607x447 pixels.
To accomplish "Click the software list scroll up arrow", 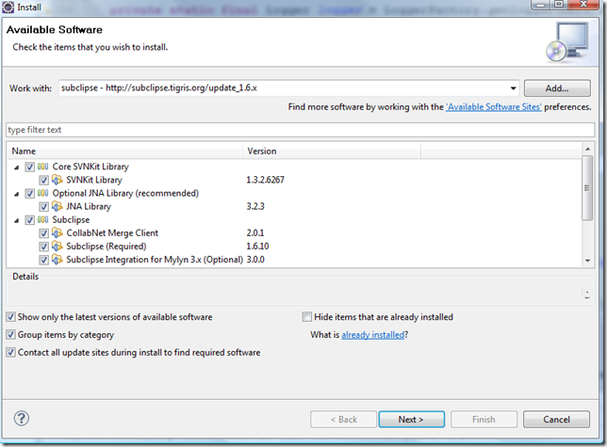I will pyautogui.click(x=587, y=149).
